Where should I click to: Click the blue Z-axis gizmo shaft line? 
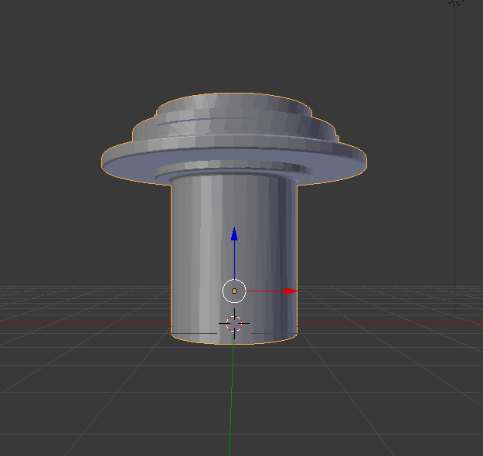(x=234, y=259)
